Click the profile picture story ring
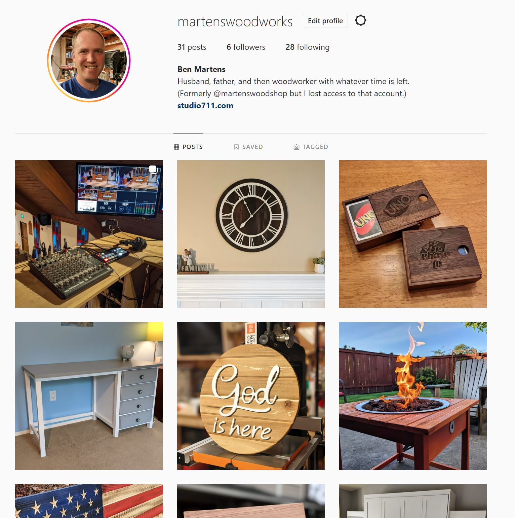 click(89, 61)
